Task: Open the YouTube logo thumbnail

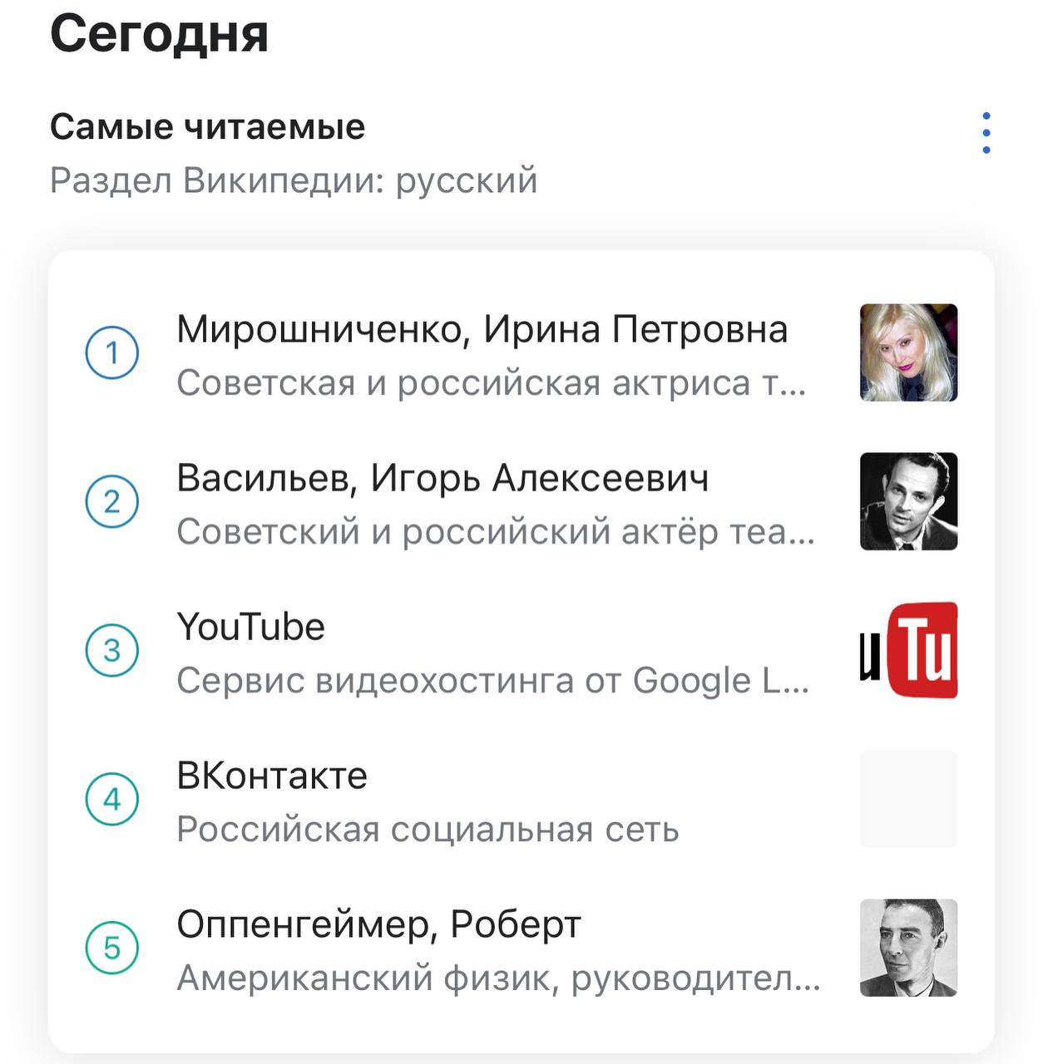Action: [x=908, y=650]
